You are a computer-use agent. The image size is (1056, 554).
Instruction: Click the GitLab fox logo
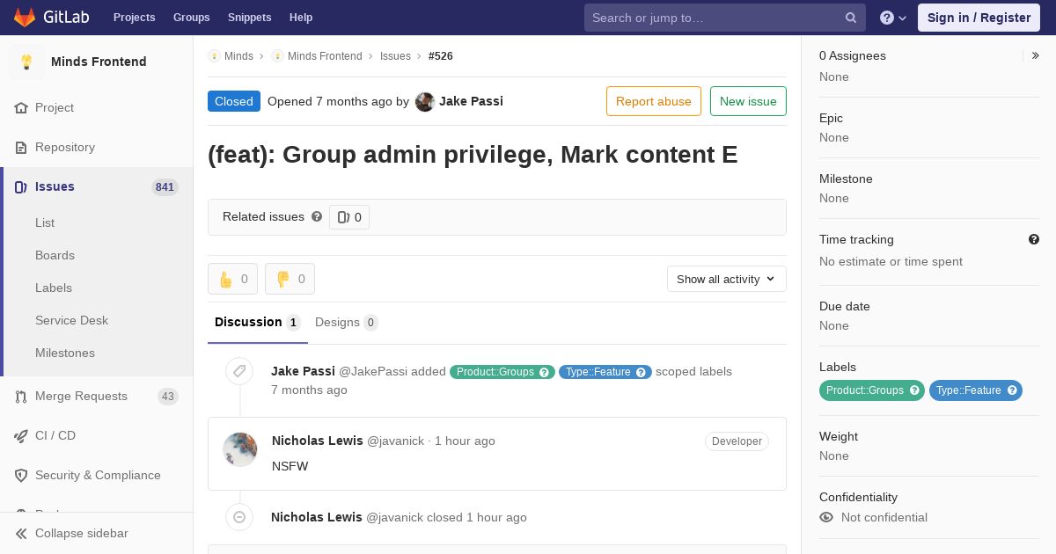(25, 17)
